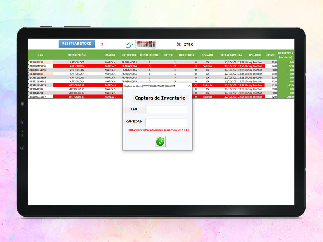Image resolution: width=323 pixels, height=242 pixels.
Task: Focus the CANTIDAD input field
Action: tap(166, 122)
